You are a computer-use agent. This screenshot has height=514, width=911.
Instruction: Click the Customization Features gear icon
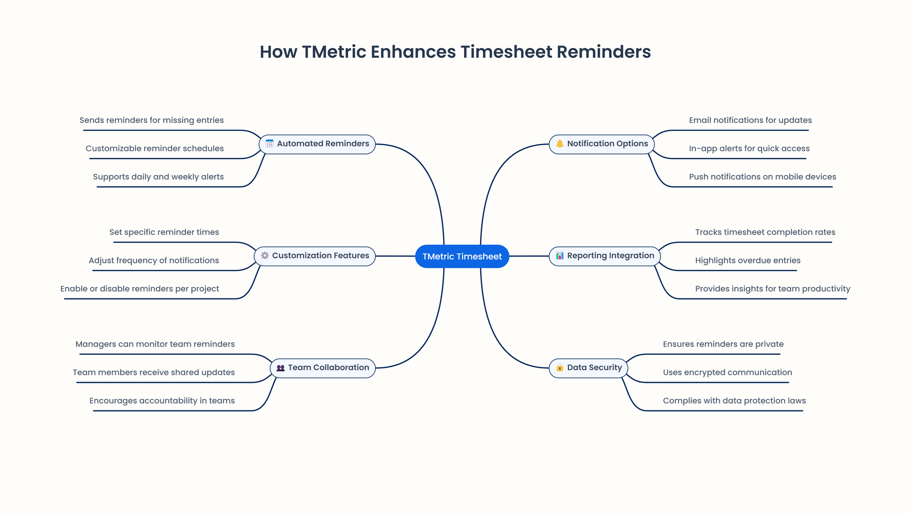261,255
